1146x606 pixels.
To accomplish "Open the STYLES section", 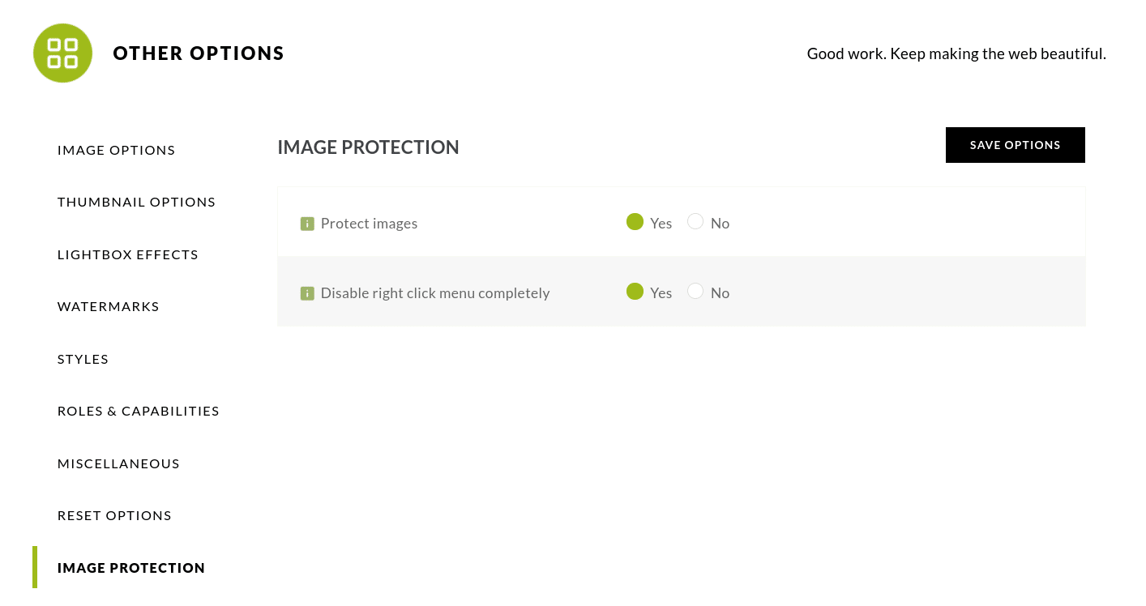I will [x=83, y=358].
